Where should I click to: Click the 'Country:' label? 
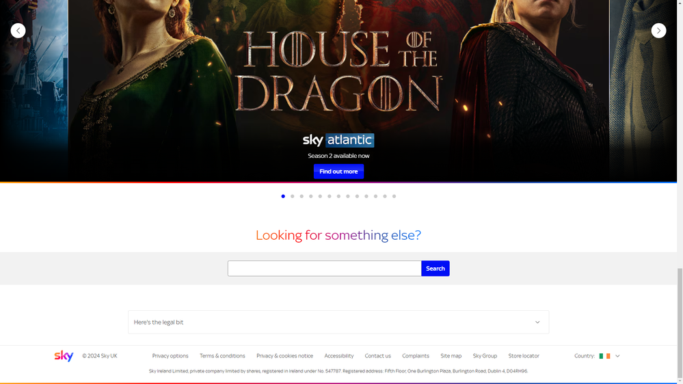click(584, 356)
